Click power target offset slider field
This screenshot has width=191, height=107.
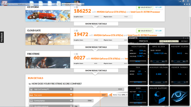click(180, 82)
